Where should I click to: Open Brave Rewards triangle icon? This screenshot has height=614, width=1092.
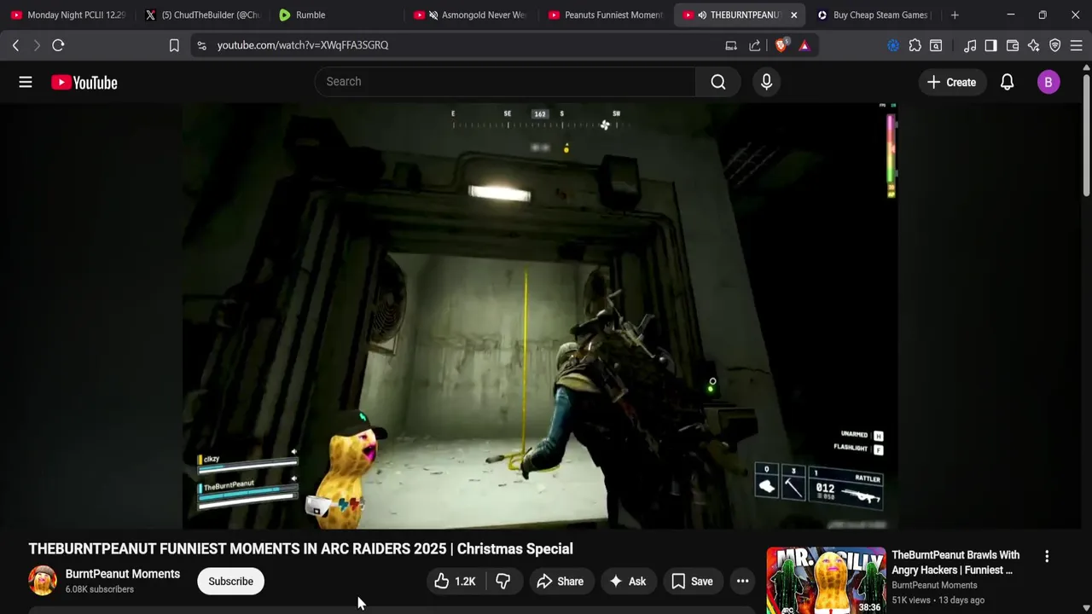[x=804, y=45]
